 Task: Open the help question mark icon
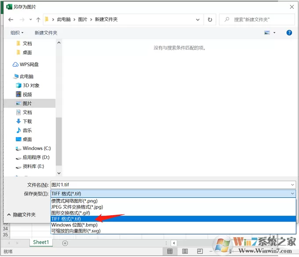pos(289,33)
